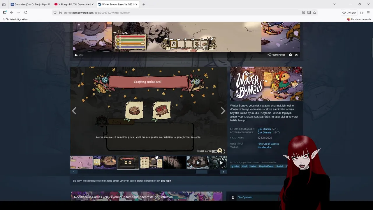Open recent reviews Çok Olumlu (551)
373x210 pixels.
point(267,129)
